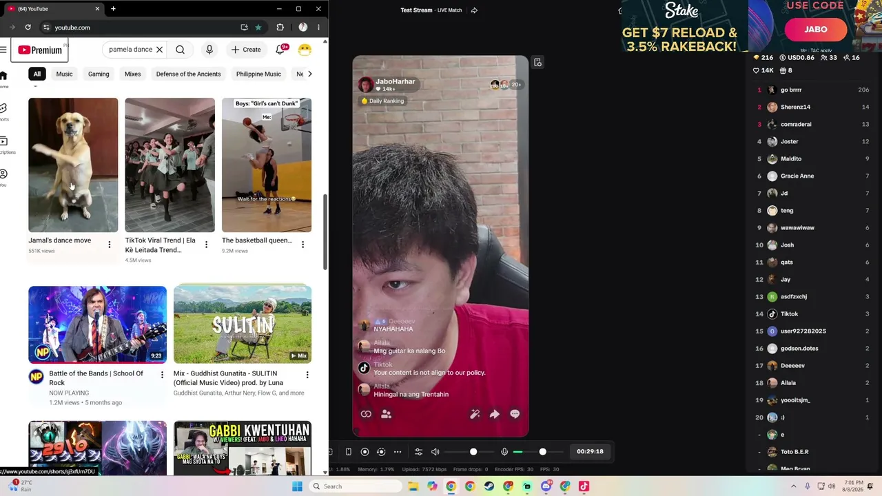
Task: Show more filter chips with right arrow
Action: [x=309, y=74]
